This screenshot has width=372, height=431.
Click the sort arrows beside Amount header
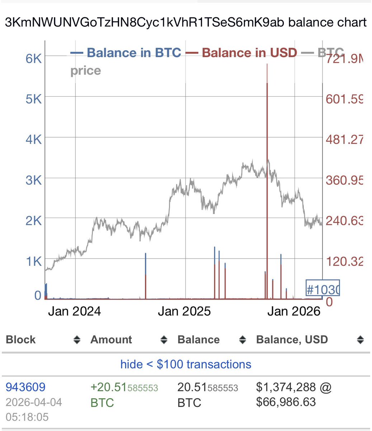click(x=164, y=340)
